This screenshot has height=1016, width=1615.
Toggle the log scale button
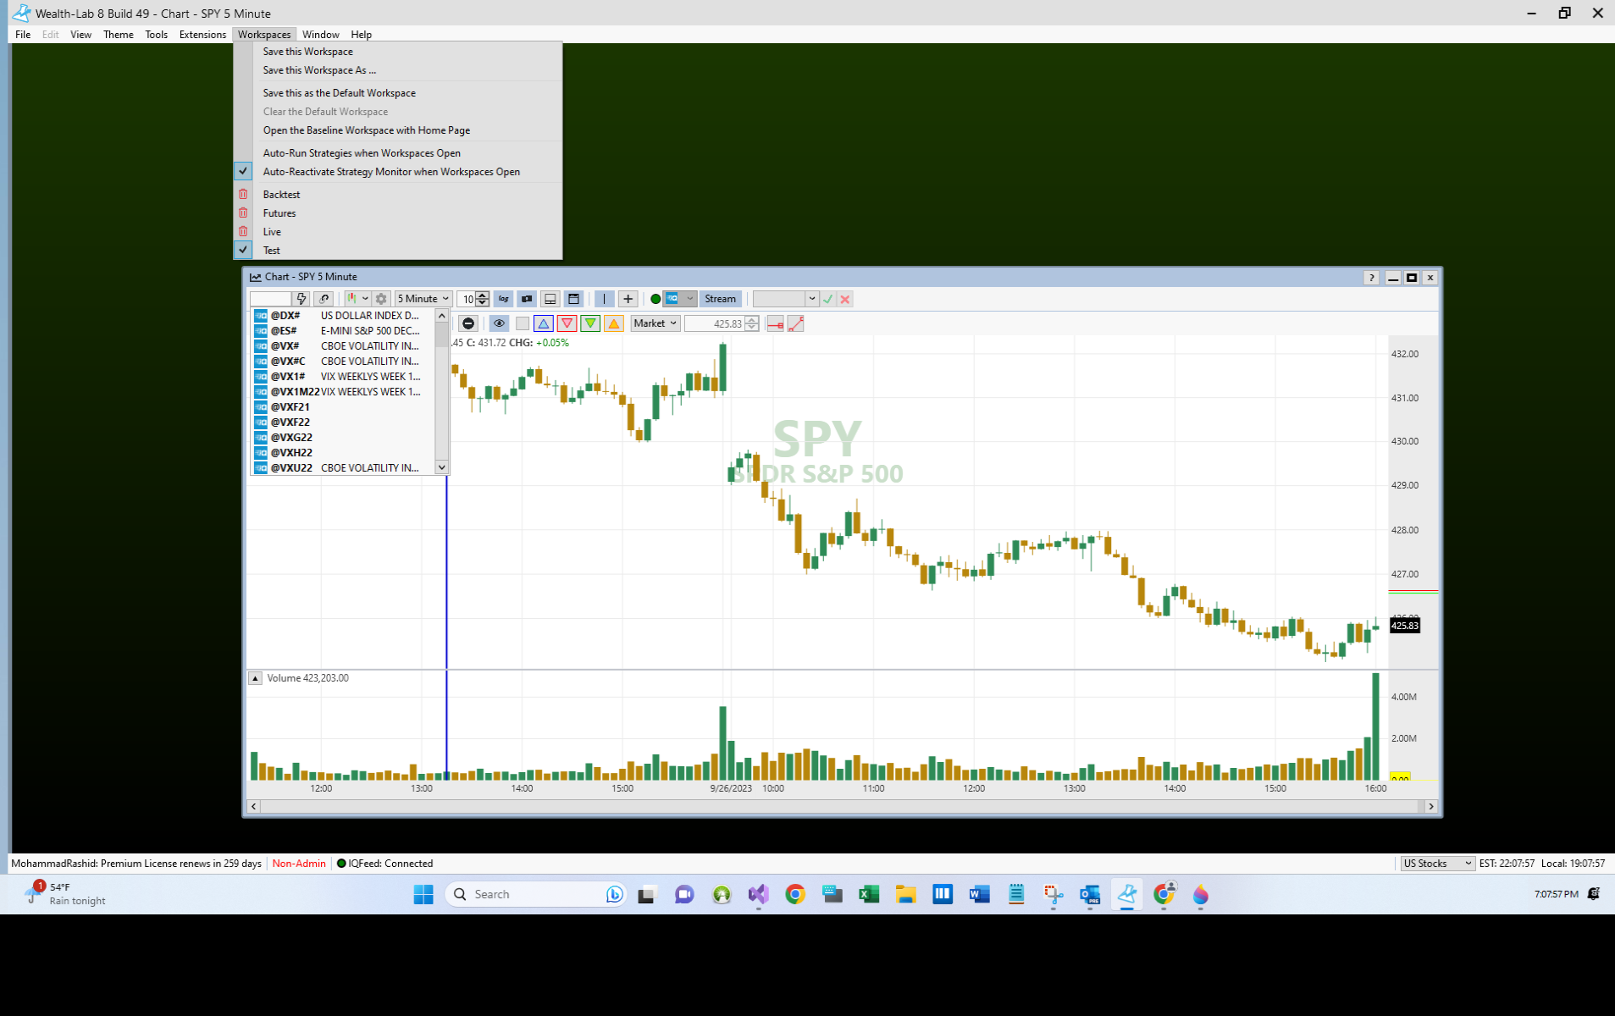504,299
